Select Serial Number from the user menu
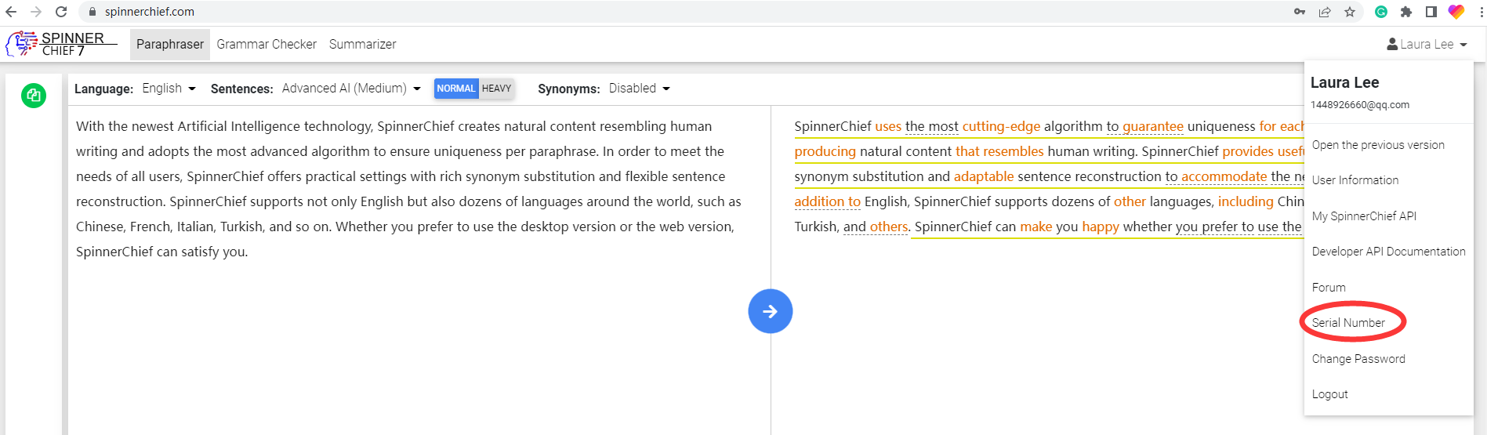This screenshot has width=1487, height=435. 1348,323
